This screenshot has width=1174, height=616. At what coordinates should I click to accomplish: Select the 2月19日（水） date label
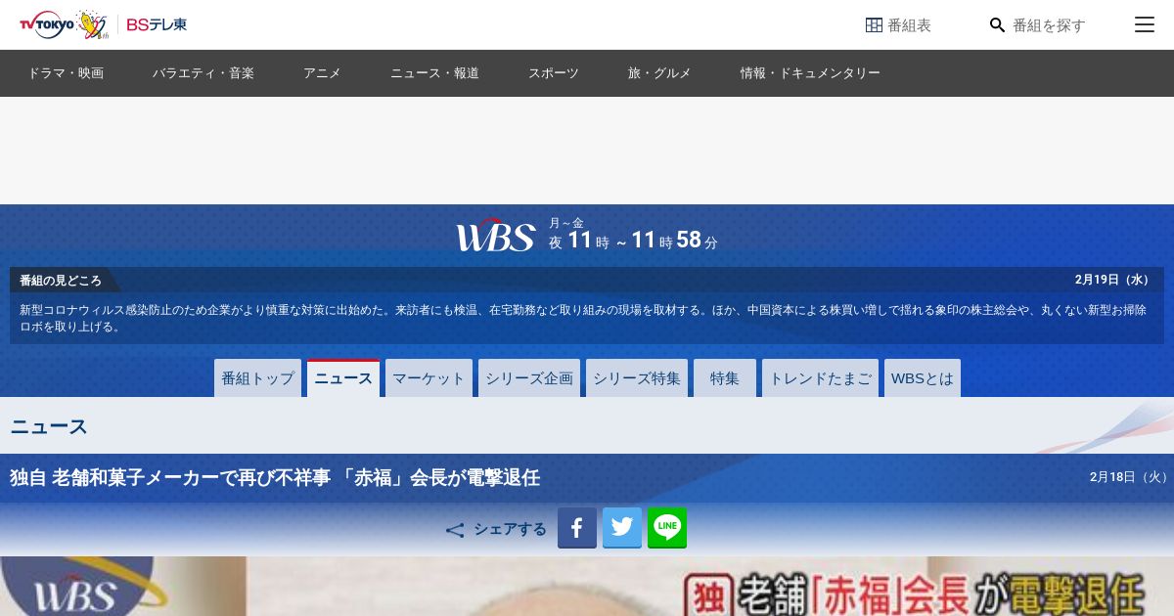tap(1114, 280)
